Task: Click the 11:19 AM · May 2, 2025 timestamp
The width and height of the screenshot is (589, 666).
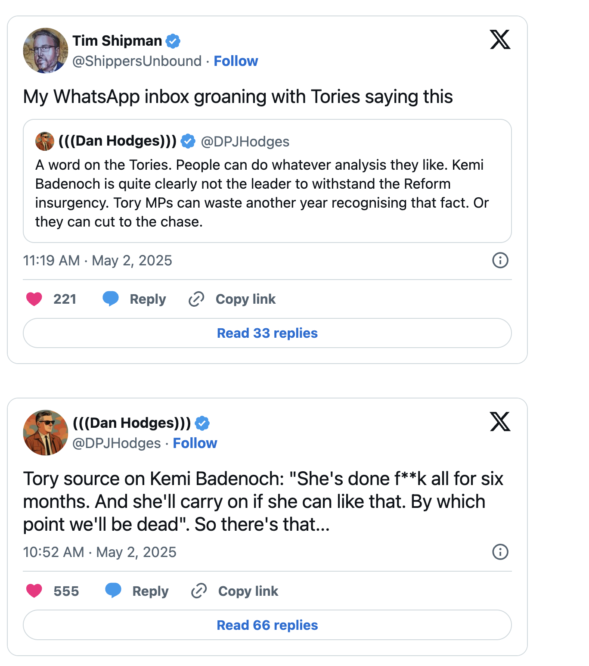Action: click(97, 261)
